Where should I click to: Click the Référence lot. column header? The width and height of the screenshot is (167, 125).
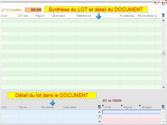point(84,16)
